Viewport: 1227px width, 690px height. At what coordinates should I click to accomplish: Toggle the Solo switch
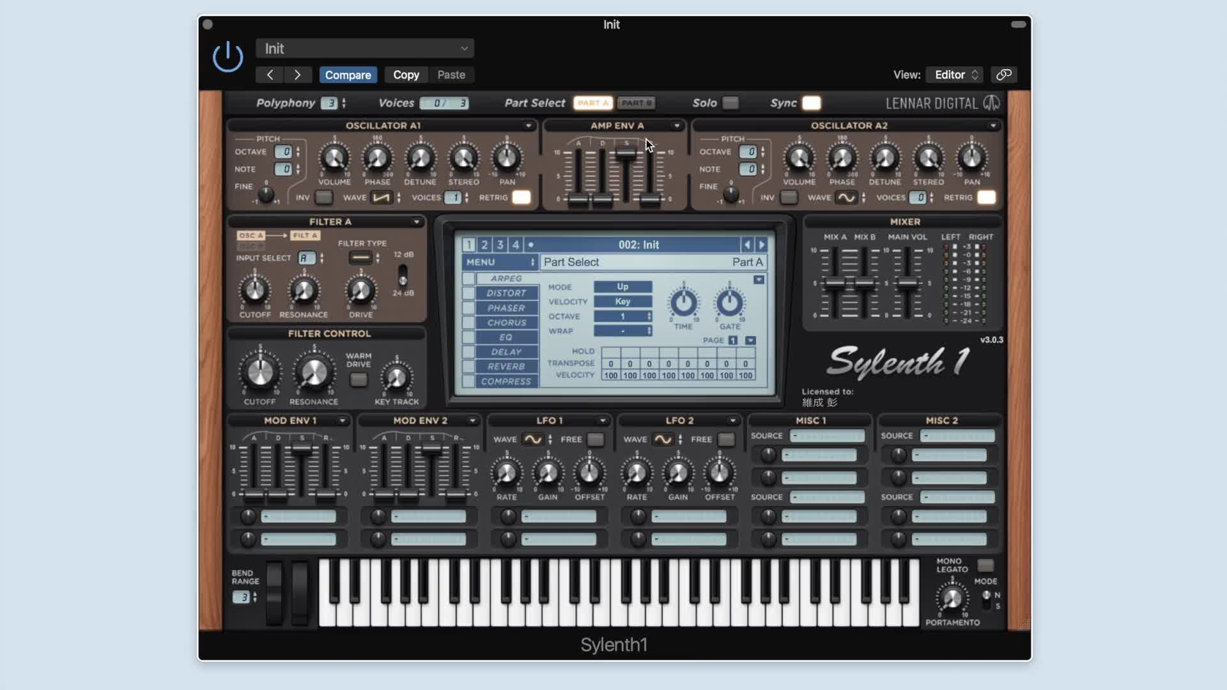(730, 103)
